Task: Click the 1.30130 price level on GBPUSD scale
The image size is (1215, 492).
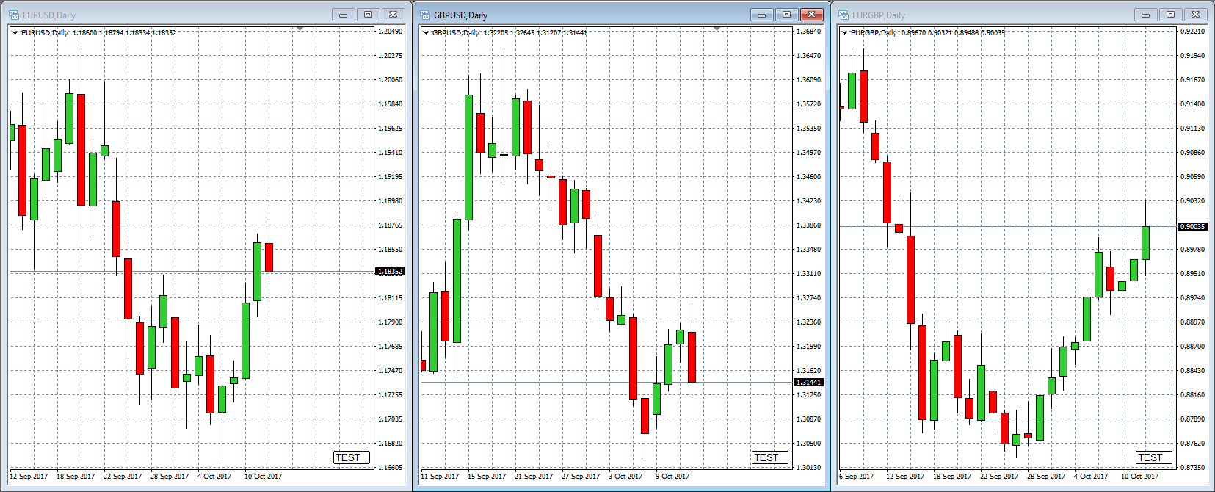Action: 808,468
